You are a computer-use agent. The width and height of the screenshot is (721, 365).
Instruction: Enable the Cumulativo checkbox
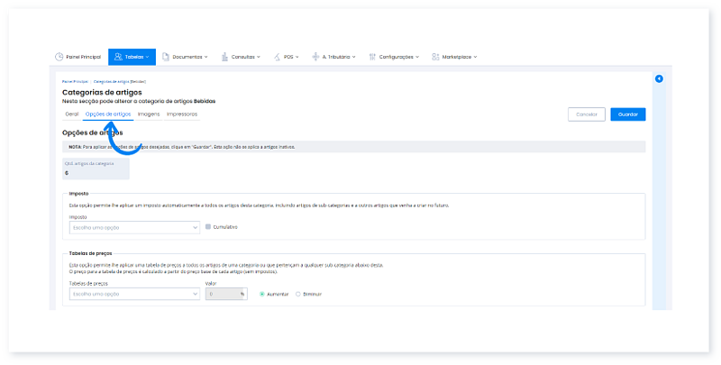(208, 227)
